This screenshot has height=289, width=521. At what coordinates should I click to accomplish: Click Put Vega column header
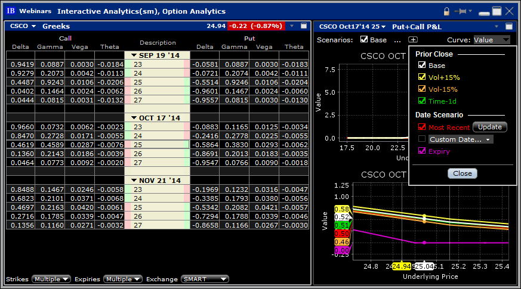pyautogui.click(x=264, y=47)
